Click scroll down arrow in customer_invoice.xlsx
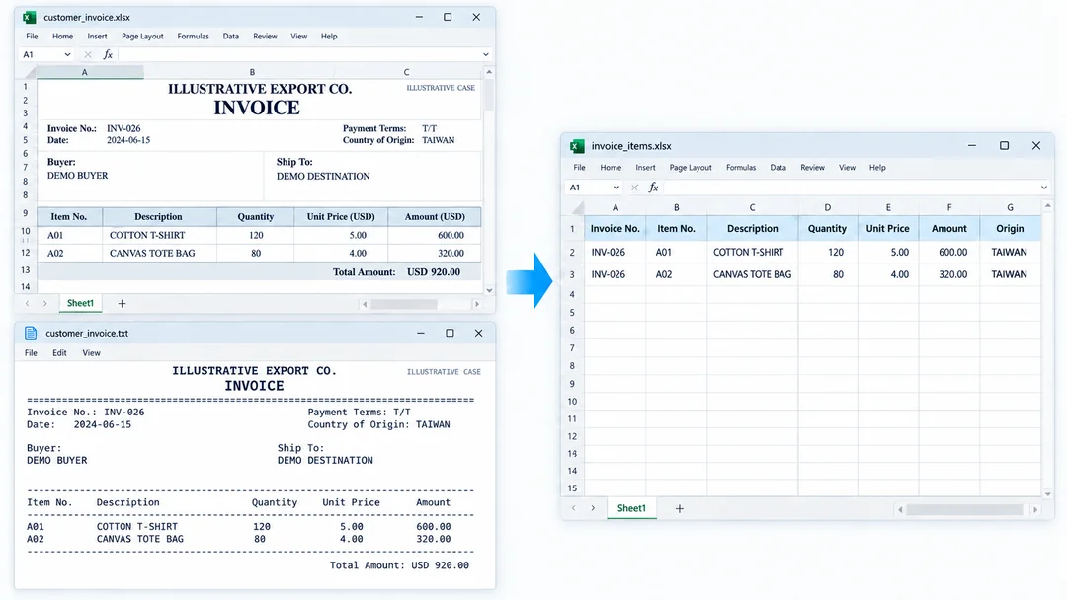This screenshot has height=600, width=1067. (489, 290)
